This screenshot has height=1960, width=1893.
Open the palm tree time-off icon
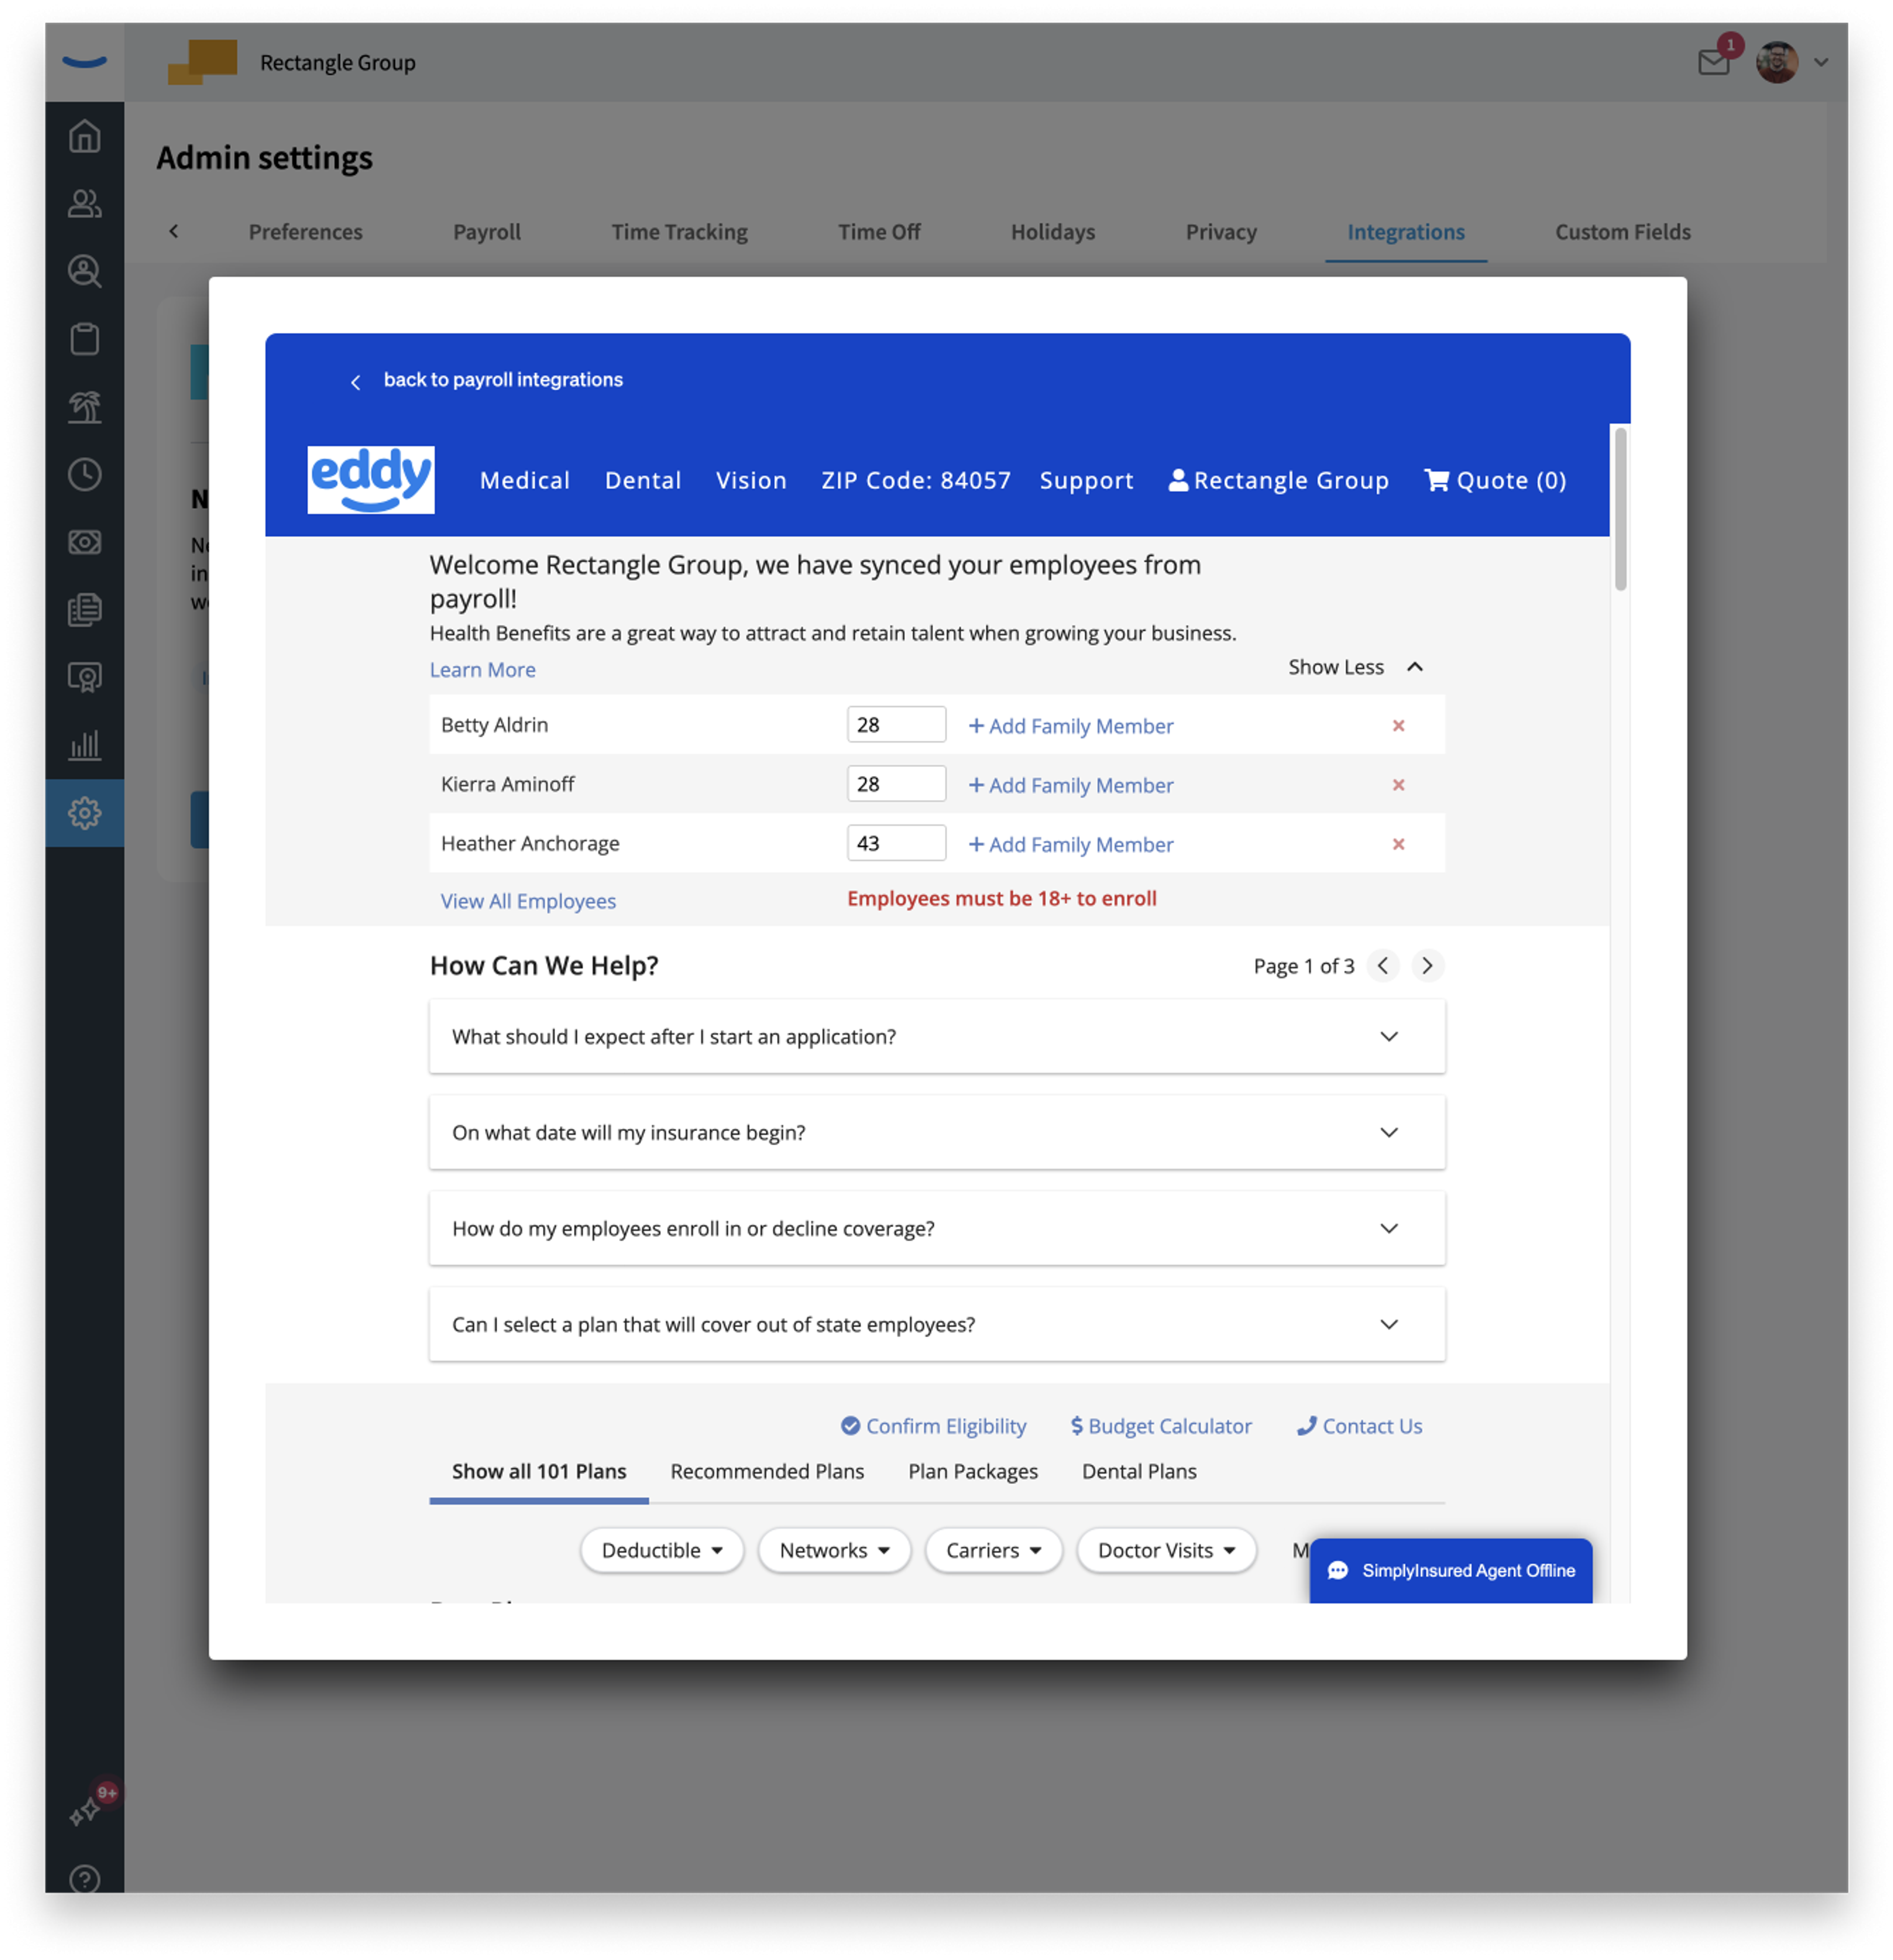(x=85, y=407)
